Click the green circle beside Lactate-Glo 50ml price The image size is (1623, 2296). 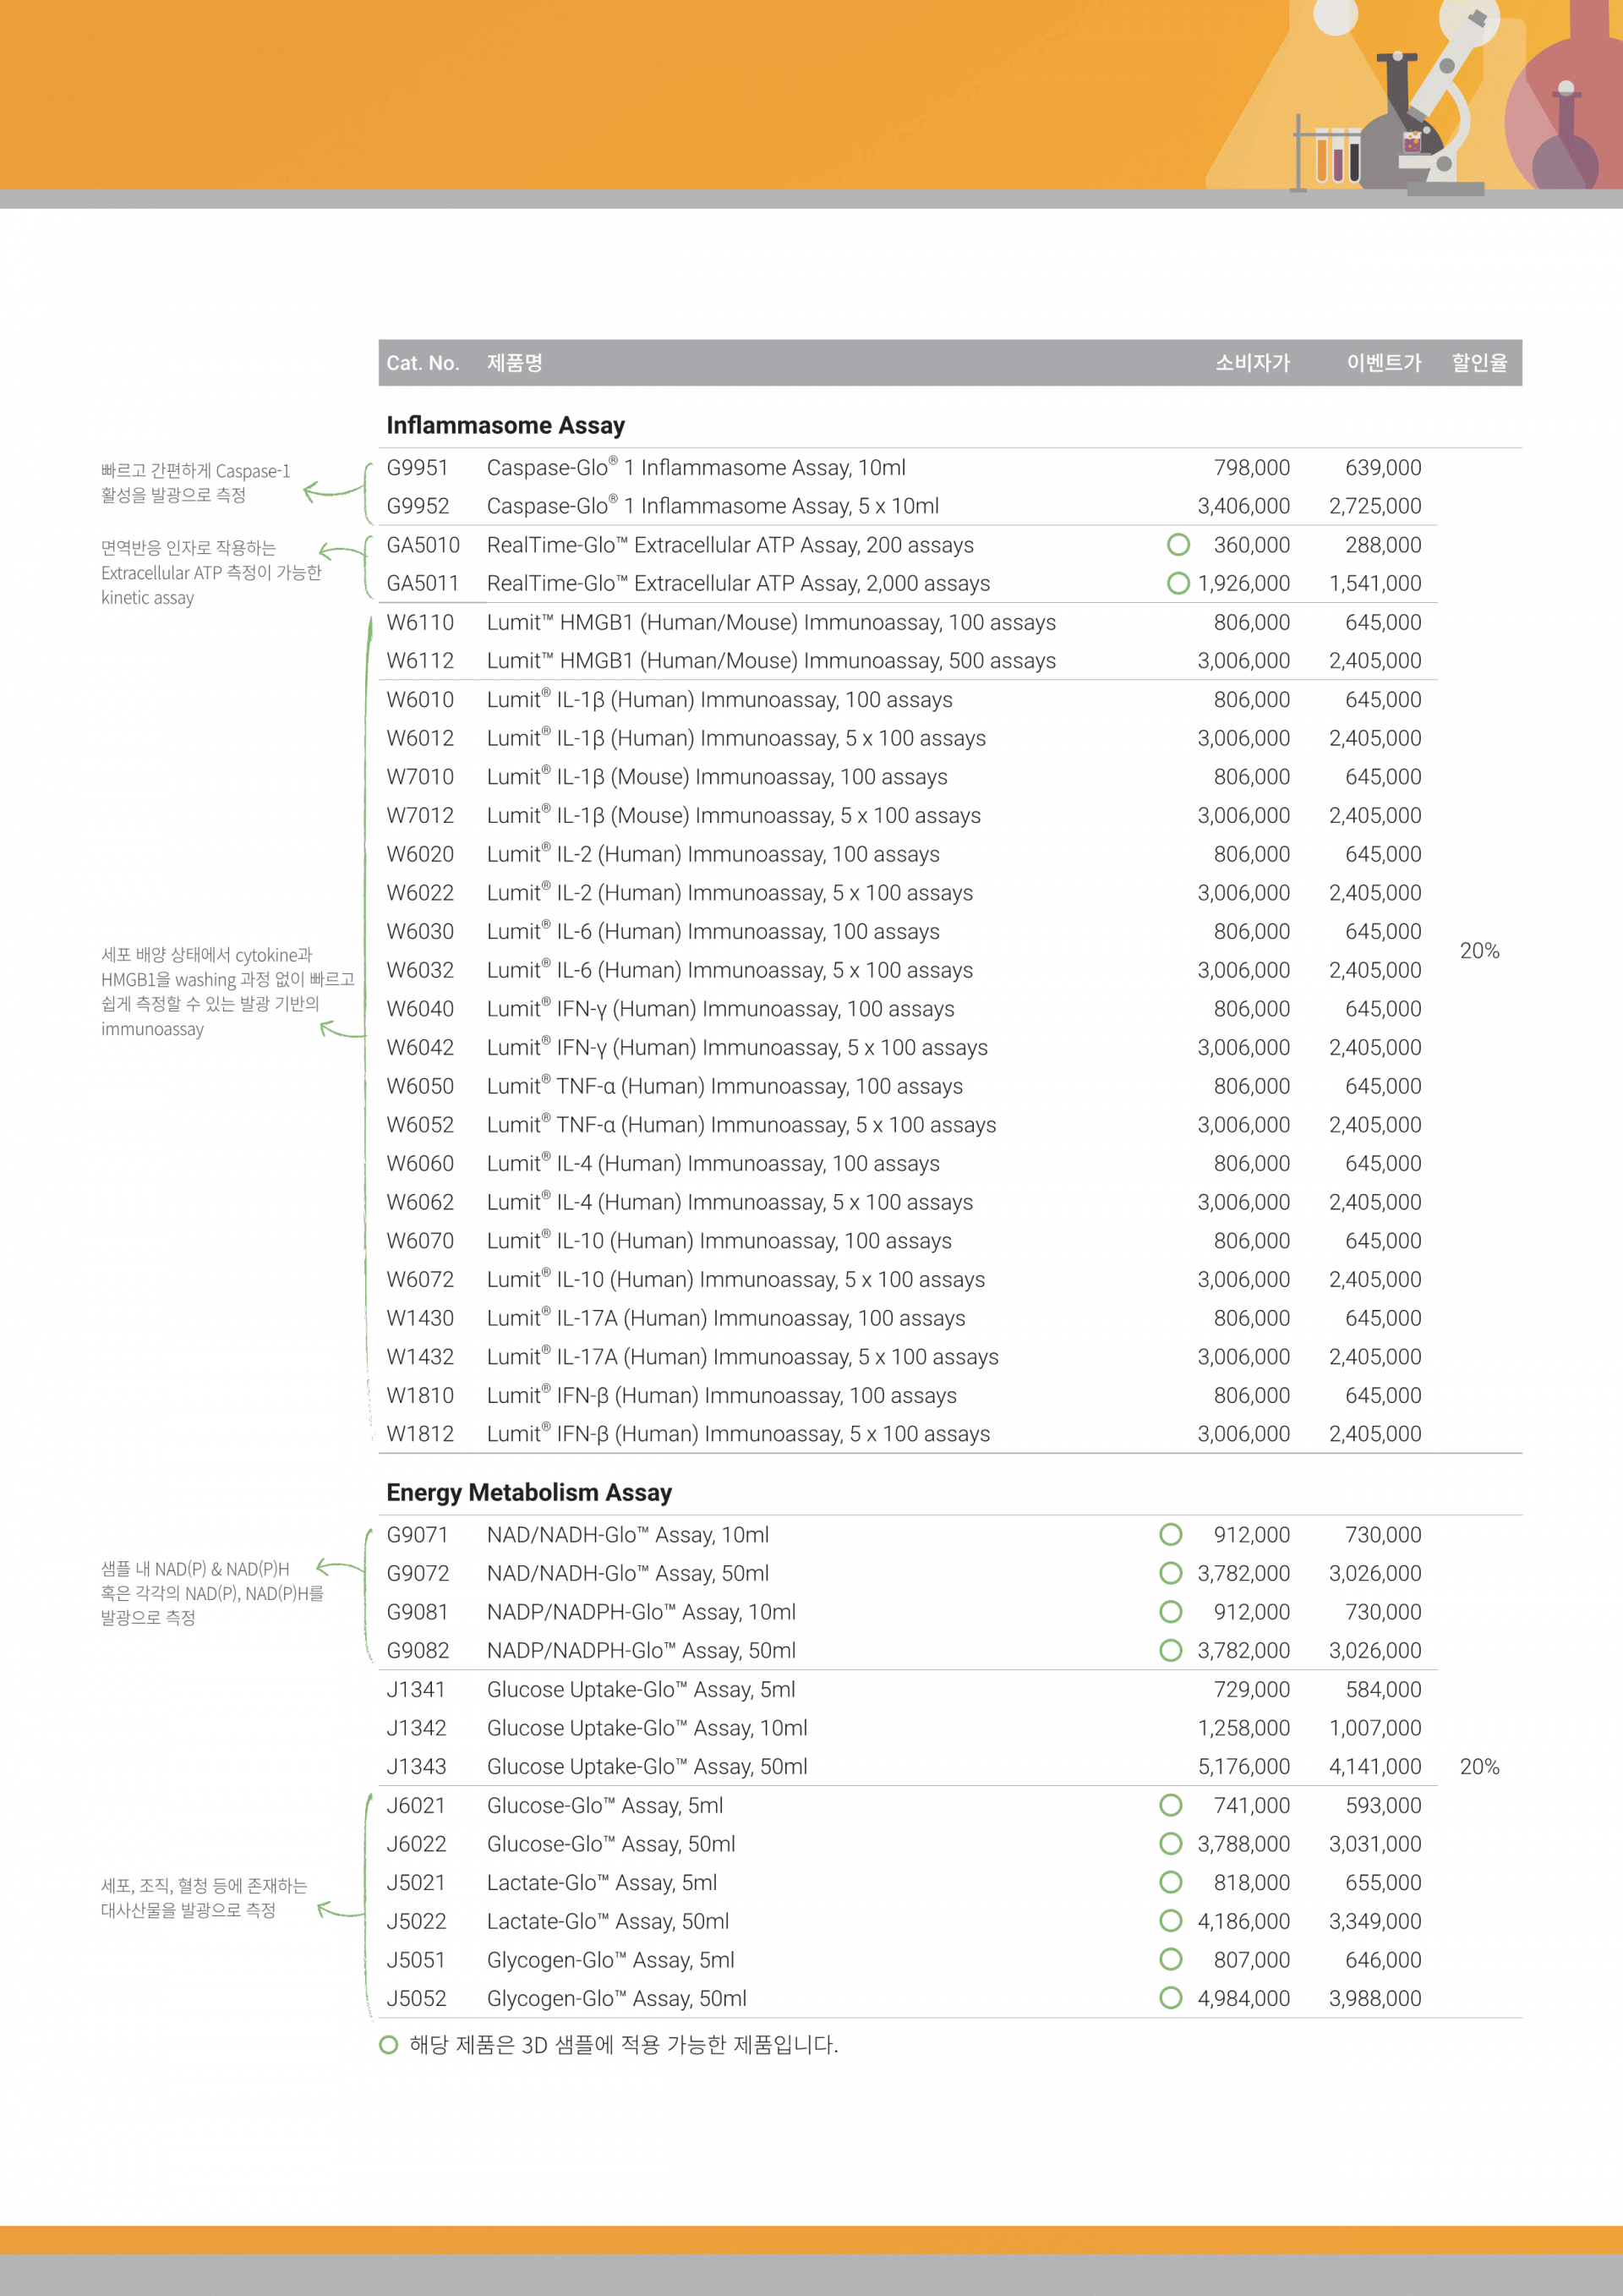point(1170,1921)
